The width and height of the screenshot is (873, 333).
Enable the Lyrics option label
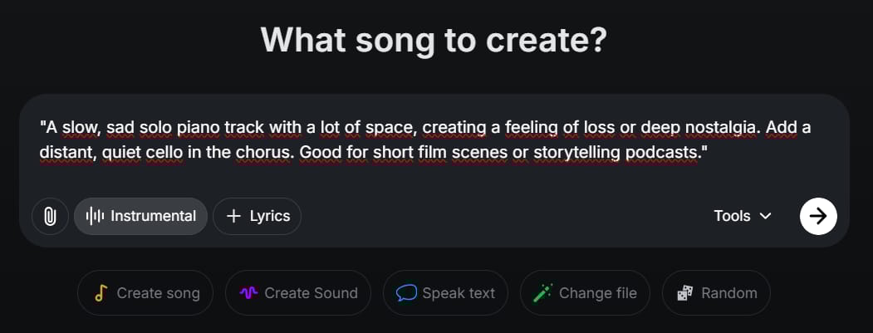270,216
